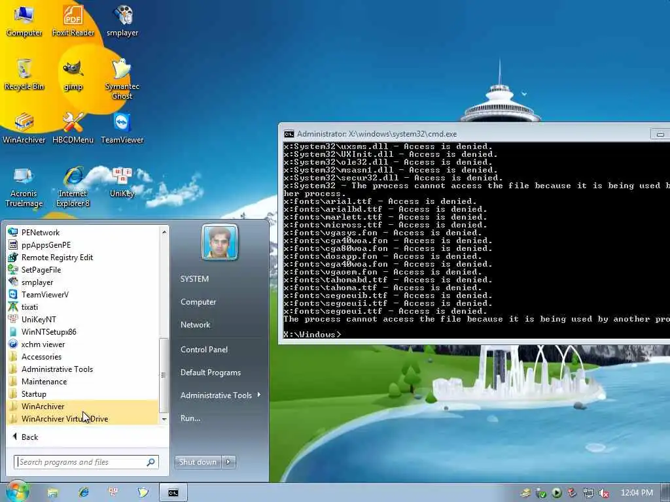
Task: Open the Computer desktop icon
Action: tap(24, 20)
